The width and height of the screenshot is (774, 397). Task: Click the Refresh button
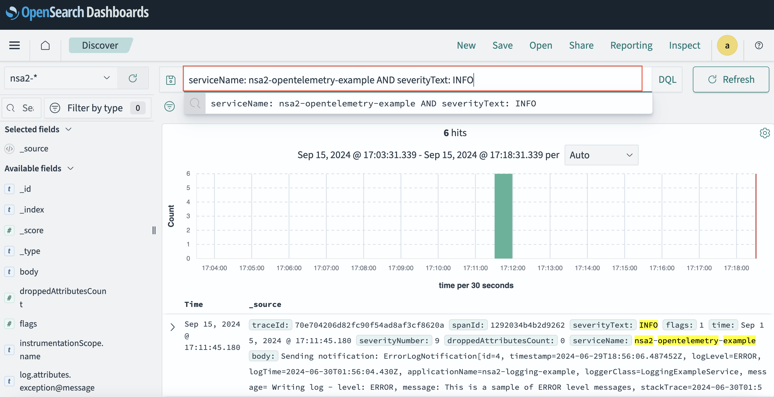click(x=731, y=79)
